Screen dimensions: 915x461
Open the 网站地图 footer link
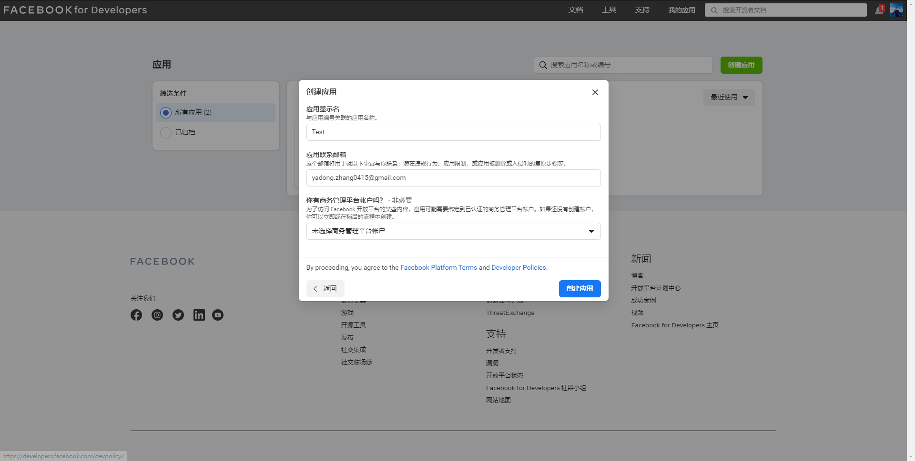click(498, 400)
